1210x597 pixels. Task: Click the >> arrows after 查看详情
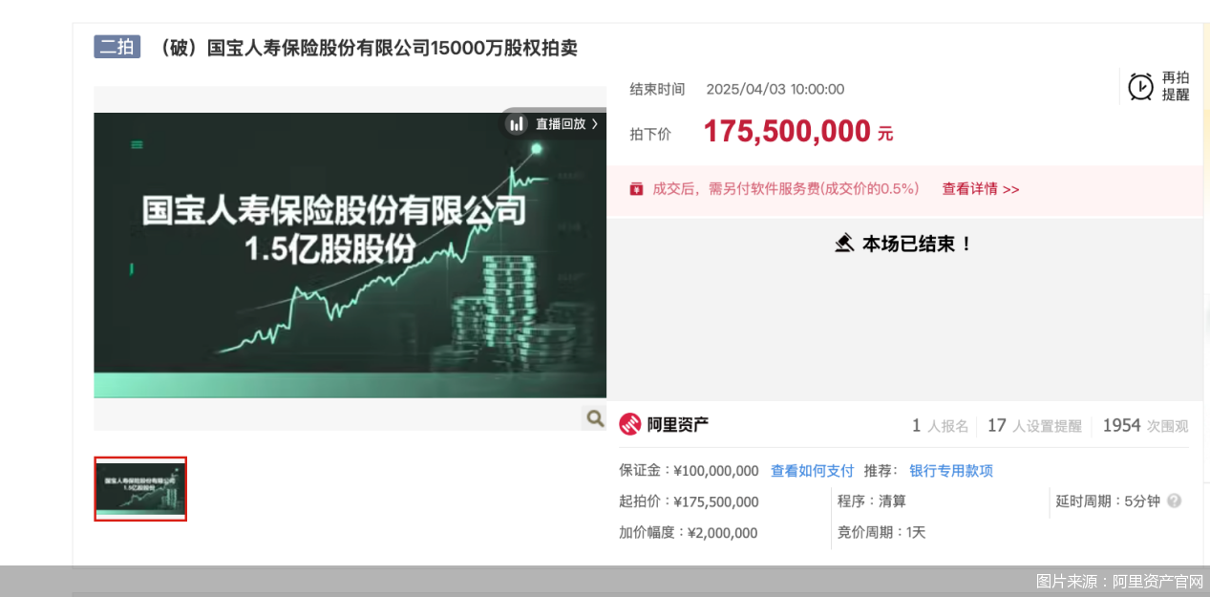point(1012,189)
